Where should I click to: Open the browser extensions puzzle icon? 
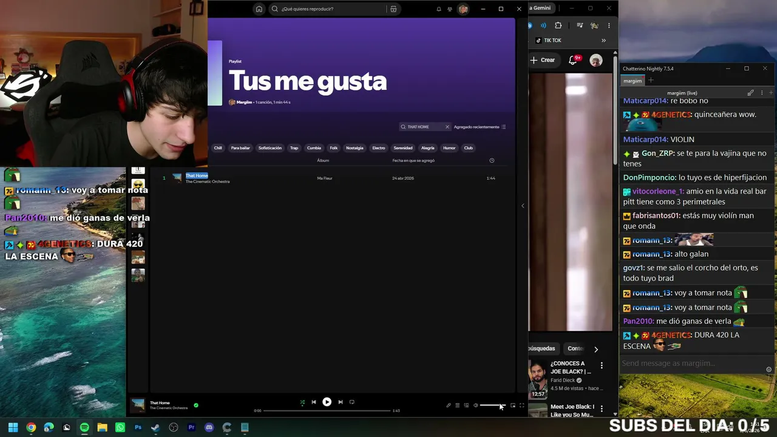pos(558,25)
